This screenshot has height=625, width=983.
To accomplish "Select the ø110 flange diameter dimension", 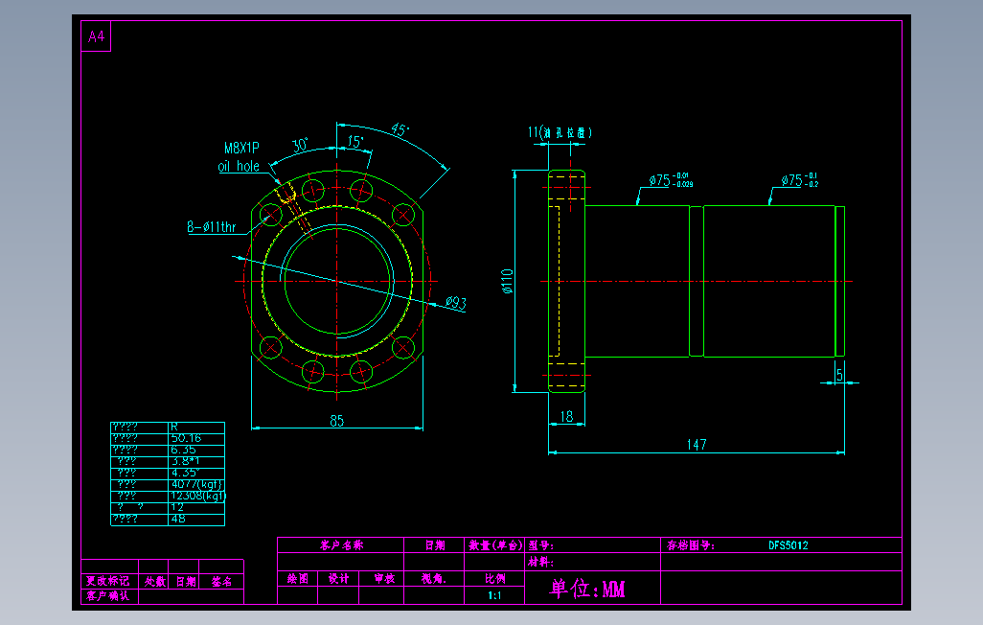I will pos(507,281).
